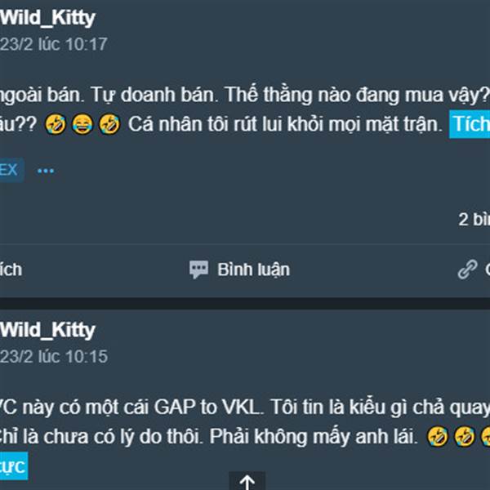
Task: Select the 'Bình luận' comment action
Action: [x=253, y=269]
